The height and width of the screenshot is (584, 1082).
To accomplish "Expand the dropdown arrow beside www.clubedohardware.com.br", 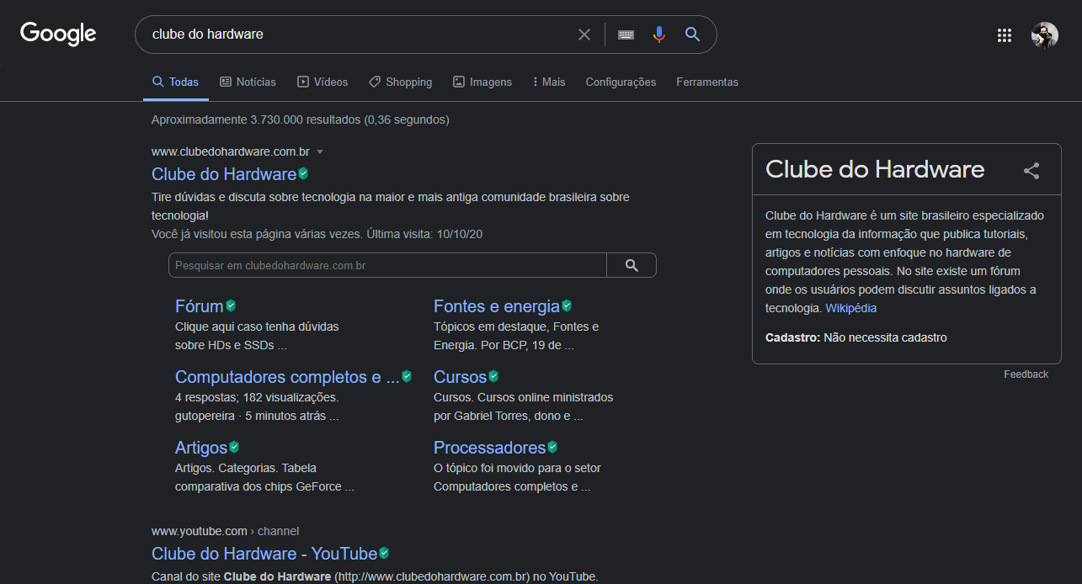I will click(x=320, y=152).
